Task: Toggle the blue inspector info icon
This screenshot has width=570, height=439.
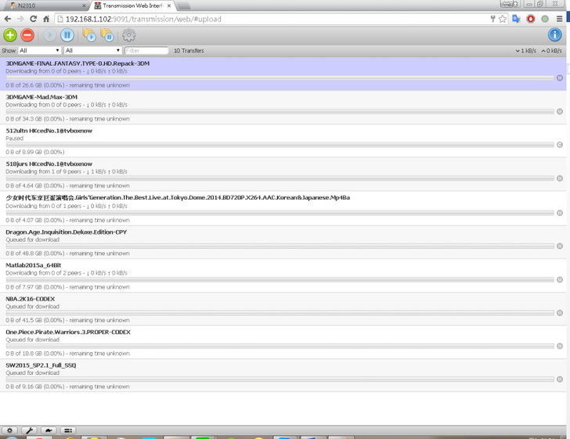Action: tap(554, 35)
